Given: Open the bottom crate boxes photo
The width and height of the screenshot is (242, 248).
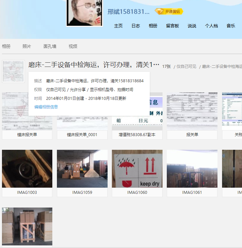Looking at the screenshot, I should (x=27, y=226).
